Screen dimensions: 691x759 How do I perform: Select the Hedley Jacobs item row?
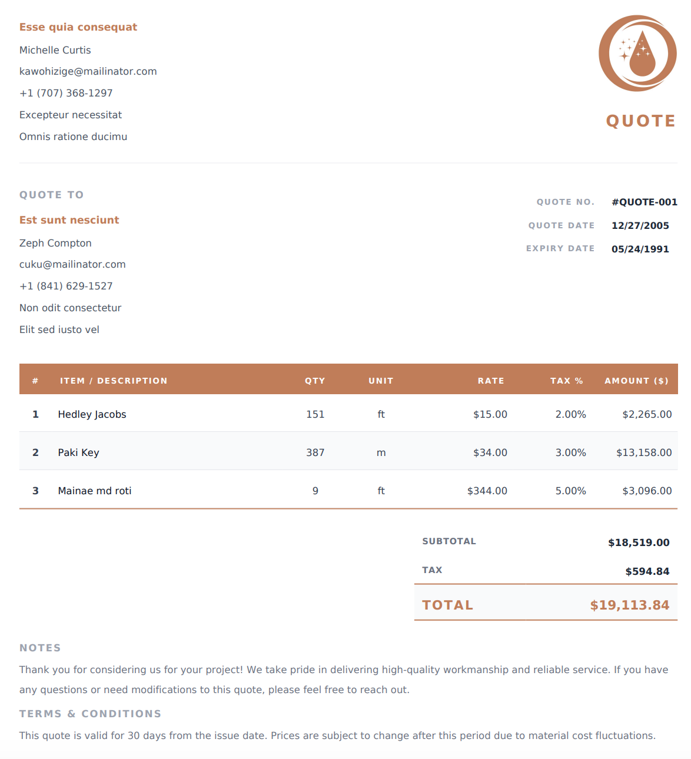348,414
